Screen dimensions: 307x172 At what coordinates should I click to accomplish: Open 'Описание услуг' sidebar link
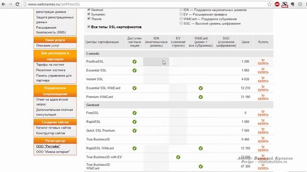click(48, 45)
